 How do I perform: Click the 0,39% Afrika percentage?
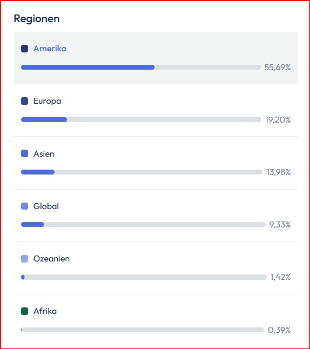(279, 330)
